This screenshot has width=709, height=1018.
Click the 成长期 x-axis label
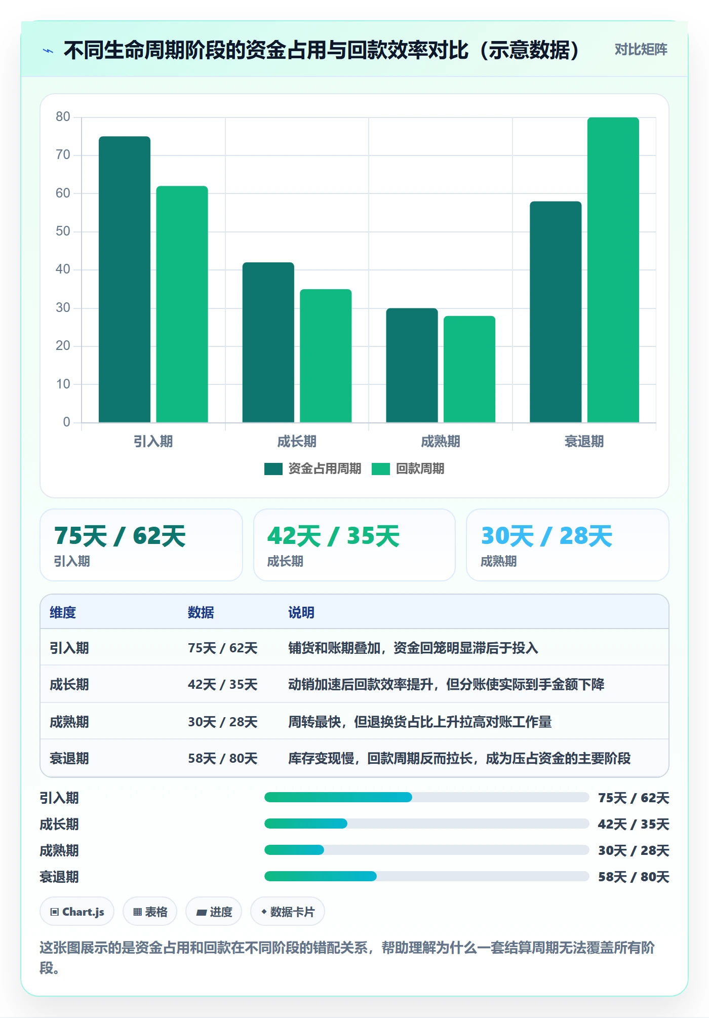point(297,442)
